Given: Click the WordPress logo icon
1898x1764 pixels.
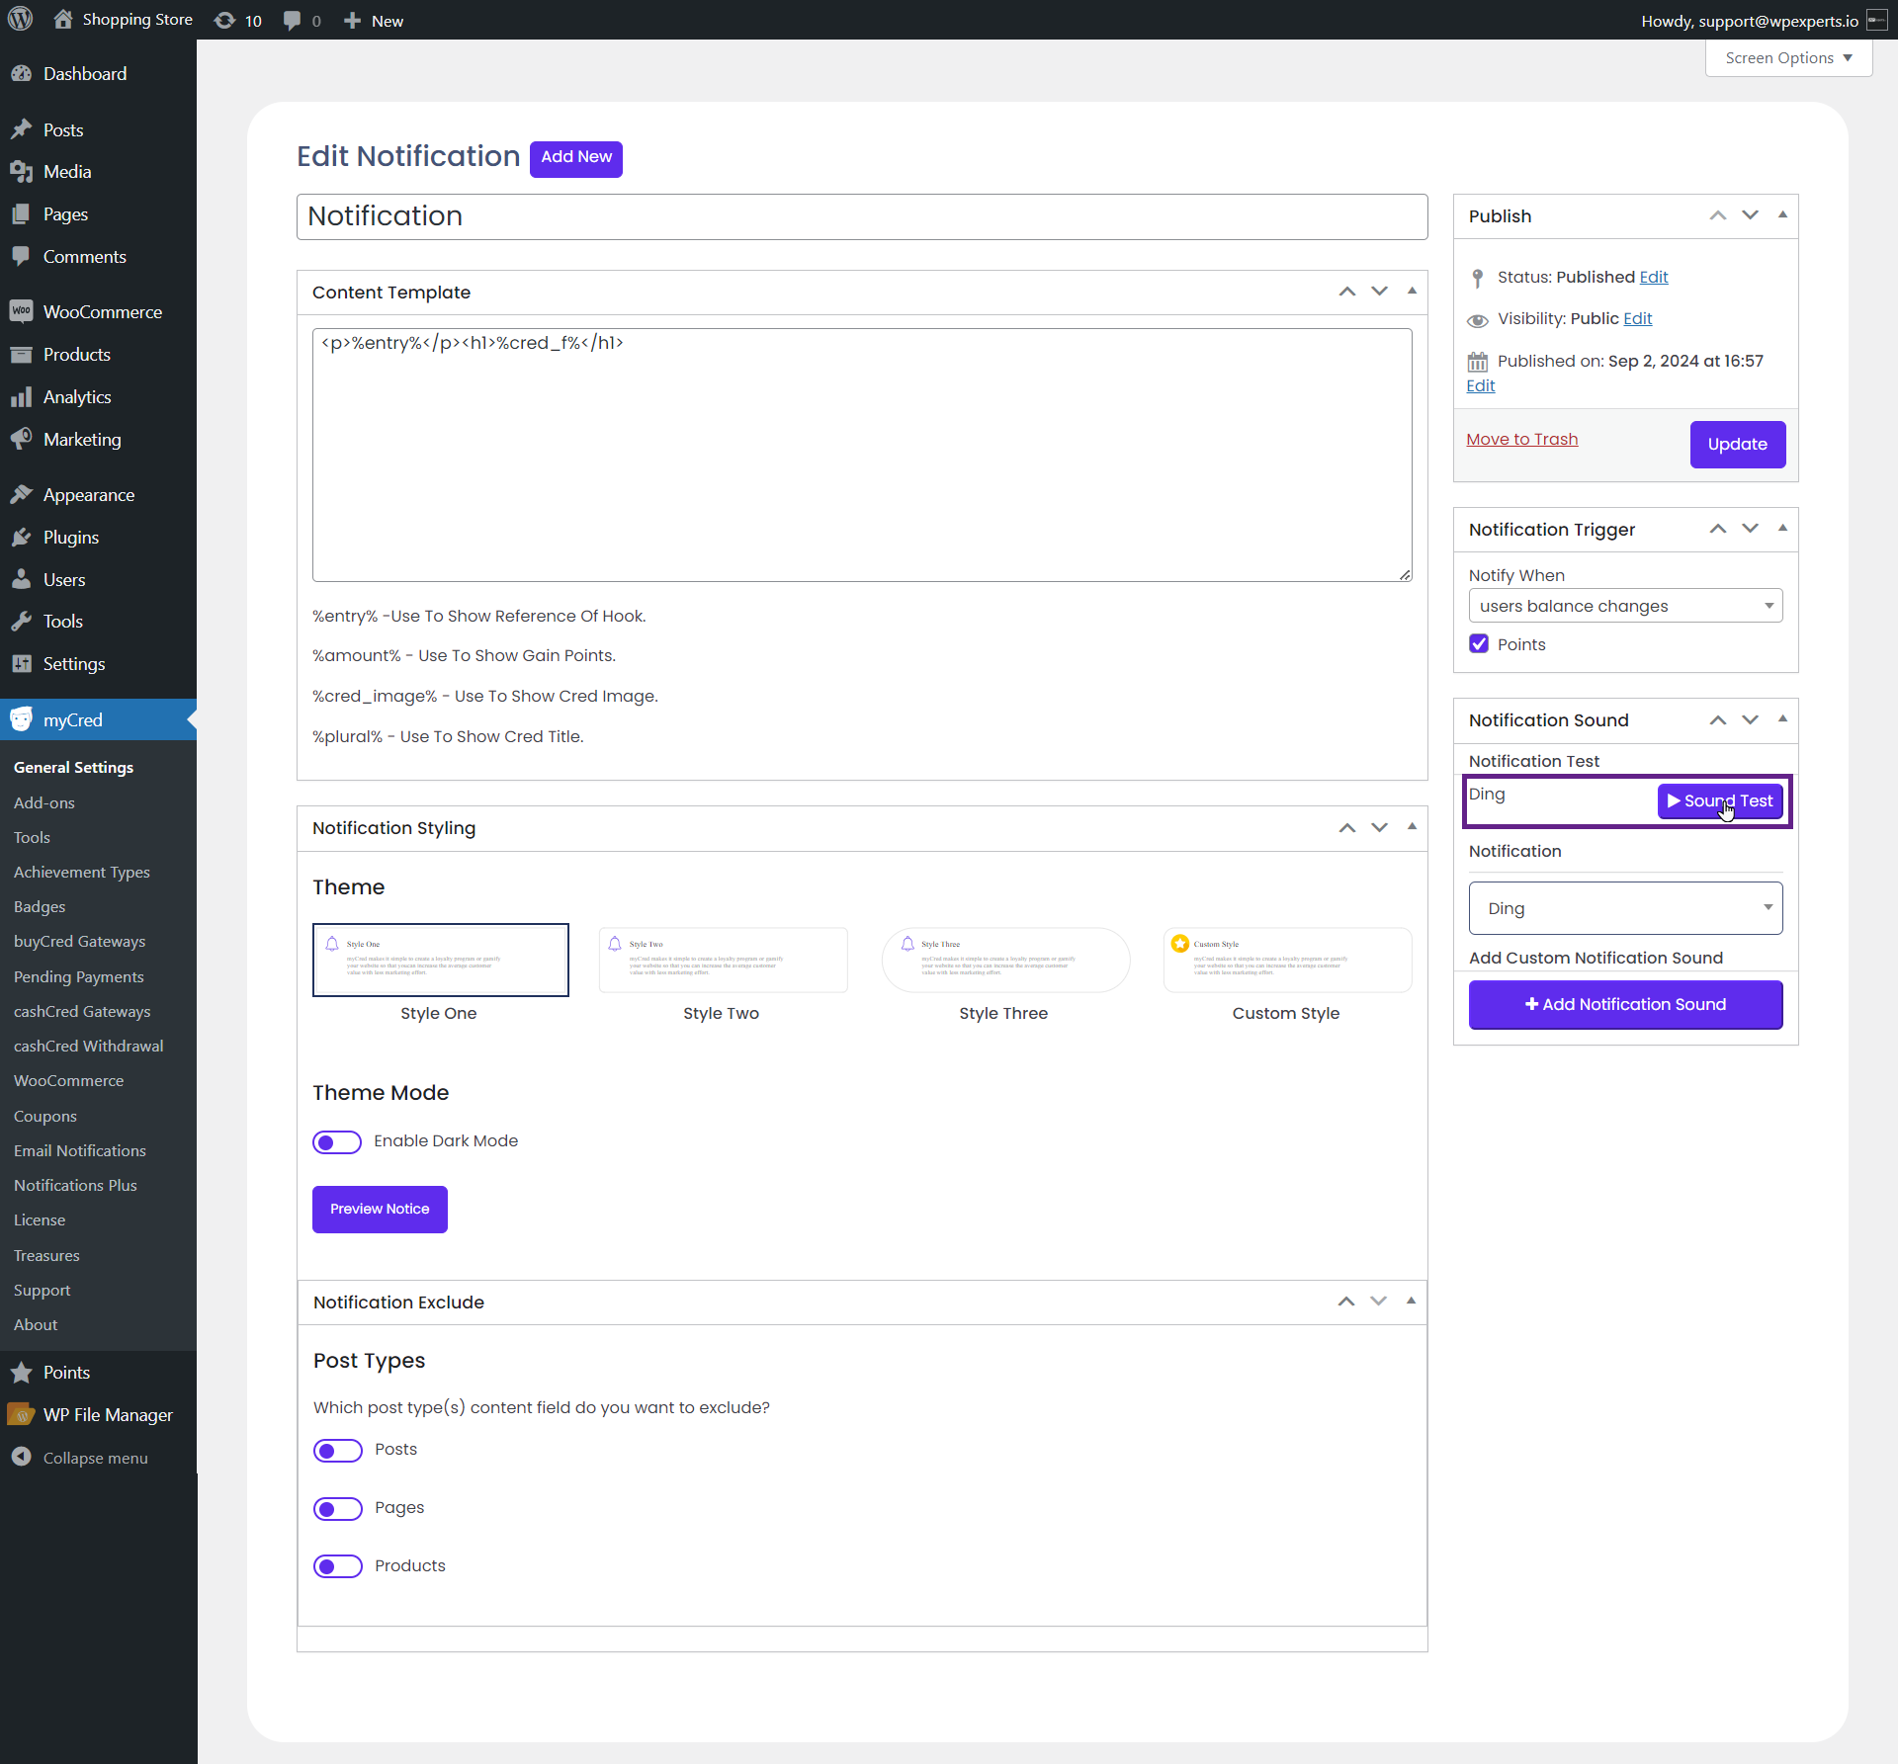Looking at the screenshot, I should tap(20, 19).
